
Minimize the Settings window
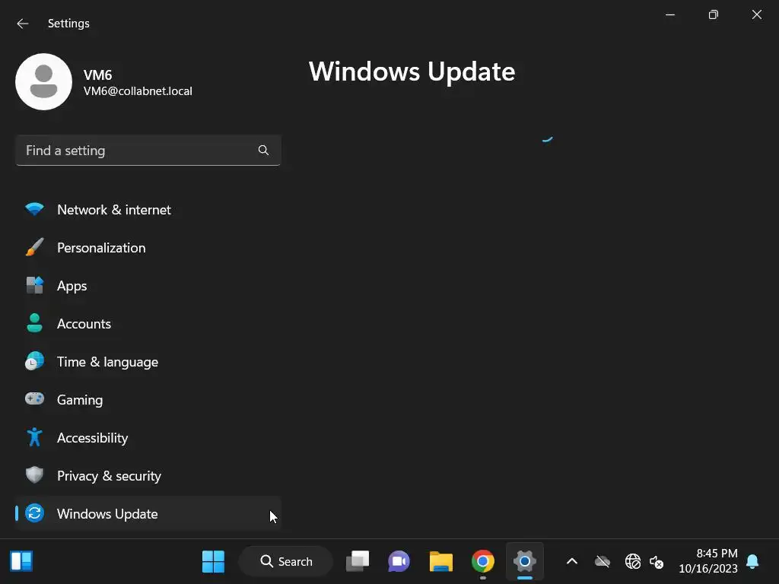670,15
